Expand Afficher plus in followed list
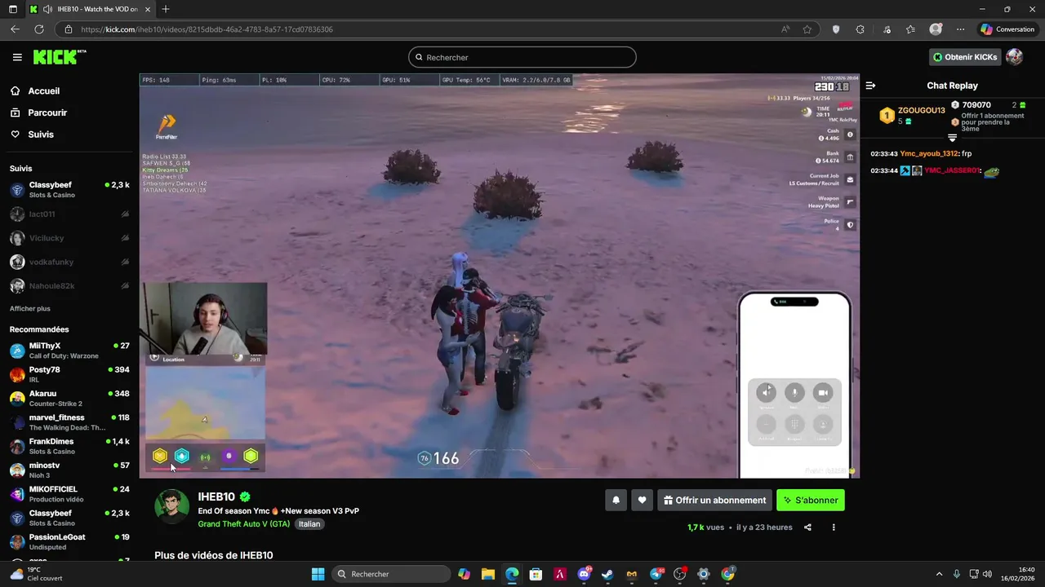This screenshot has width=1045, height=587. coord(30,309)
